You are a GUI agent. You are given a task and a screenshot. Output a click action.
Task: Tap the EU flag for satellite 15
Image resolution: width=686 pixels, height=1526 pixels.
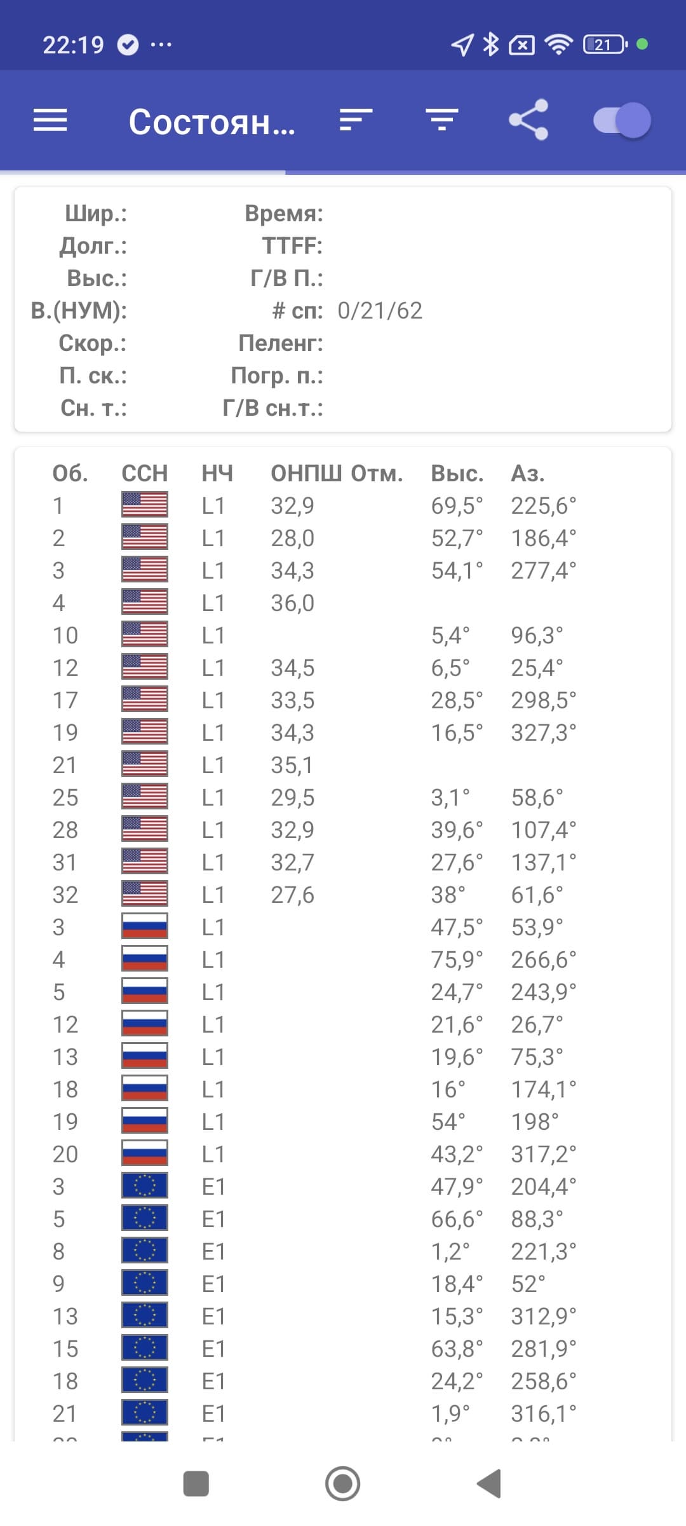pos(145,1348)
